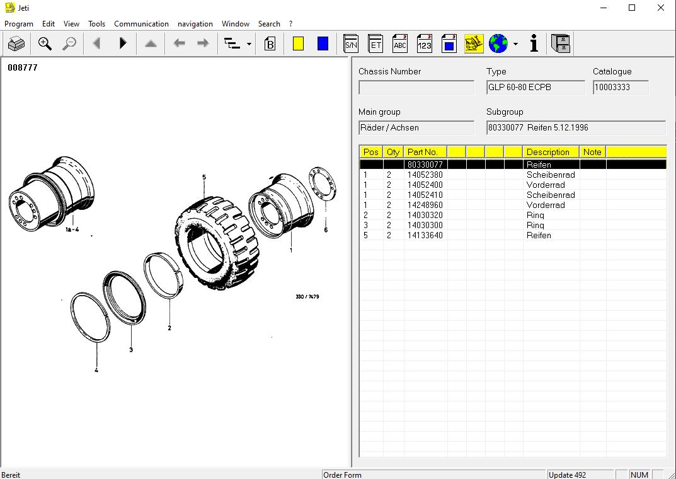Open the Search menu
Image resolution: width=676 pixels, height=479 pixels.
269,24
